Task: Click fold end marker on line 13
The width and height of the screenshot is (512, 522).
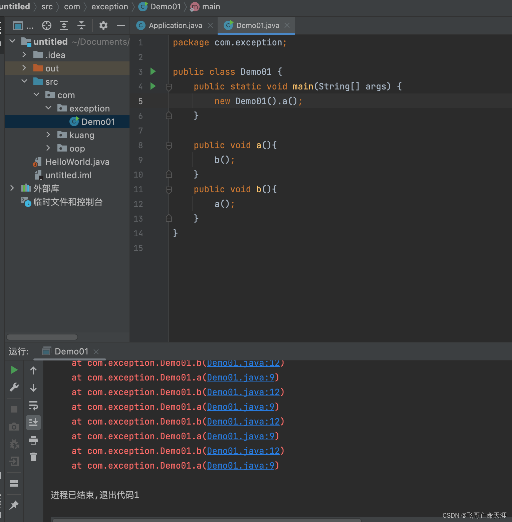Action: pos(169,218)
